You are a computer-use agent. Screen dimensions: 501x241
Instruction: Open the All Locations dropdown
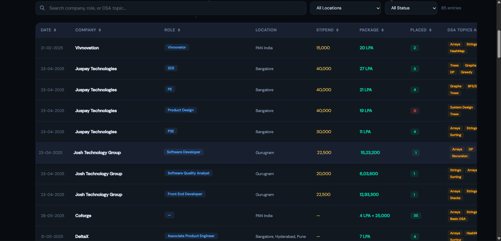pyautogui.click(x=346, y=8)
